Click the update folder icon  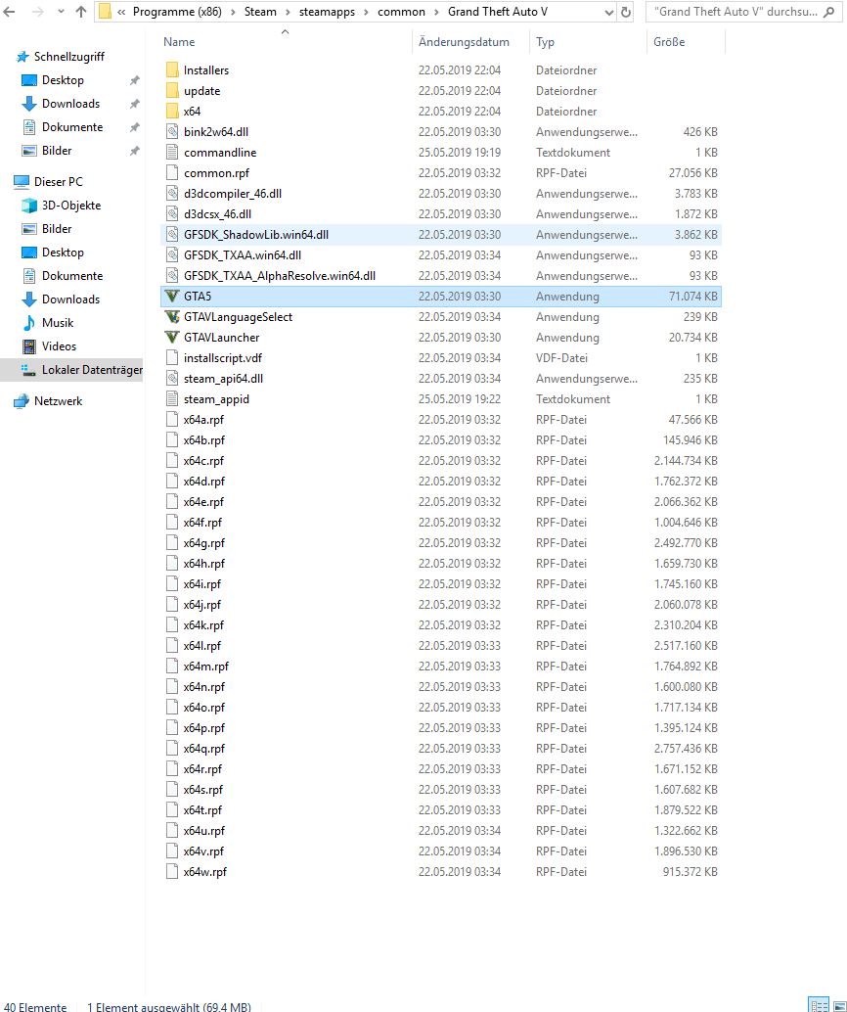171,90
